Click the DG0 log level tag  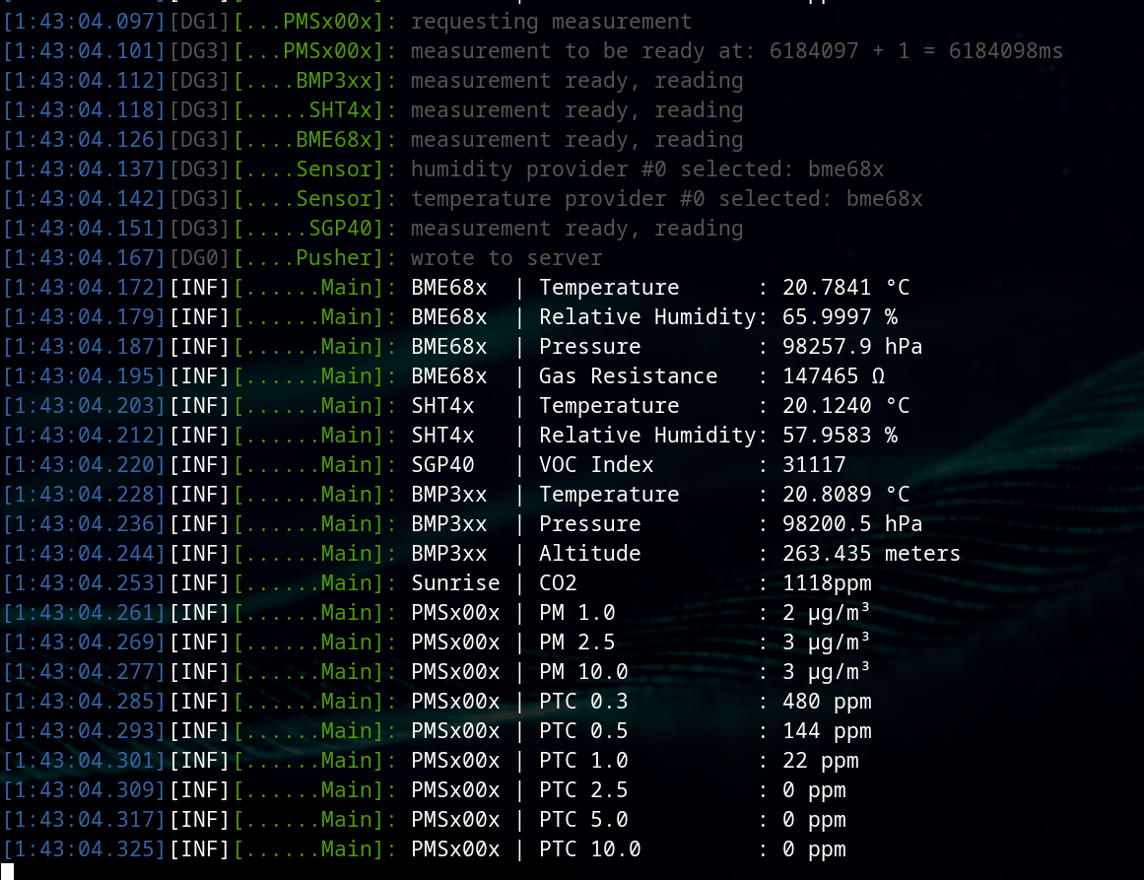click(x=199, y=258)
